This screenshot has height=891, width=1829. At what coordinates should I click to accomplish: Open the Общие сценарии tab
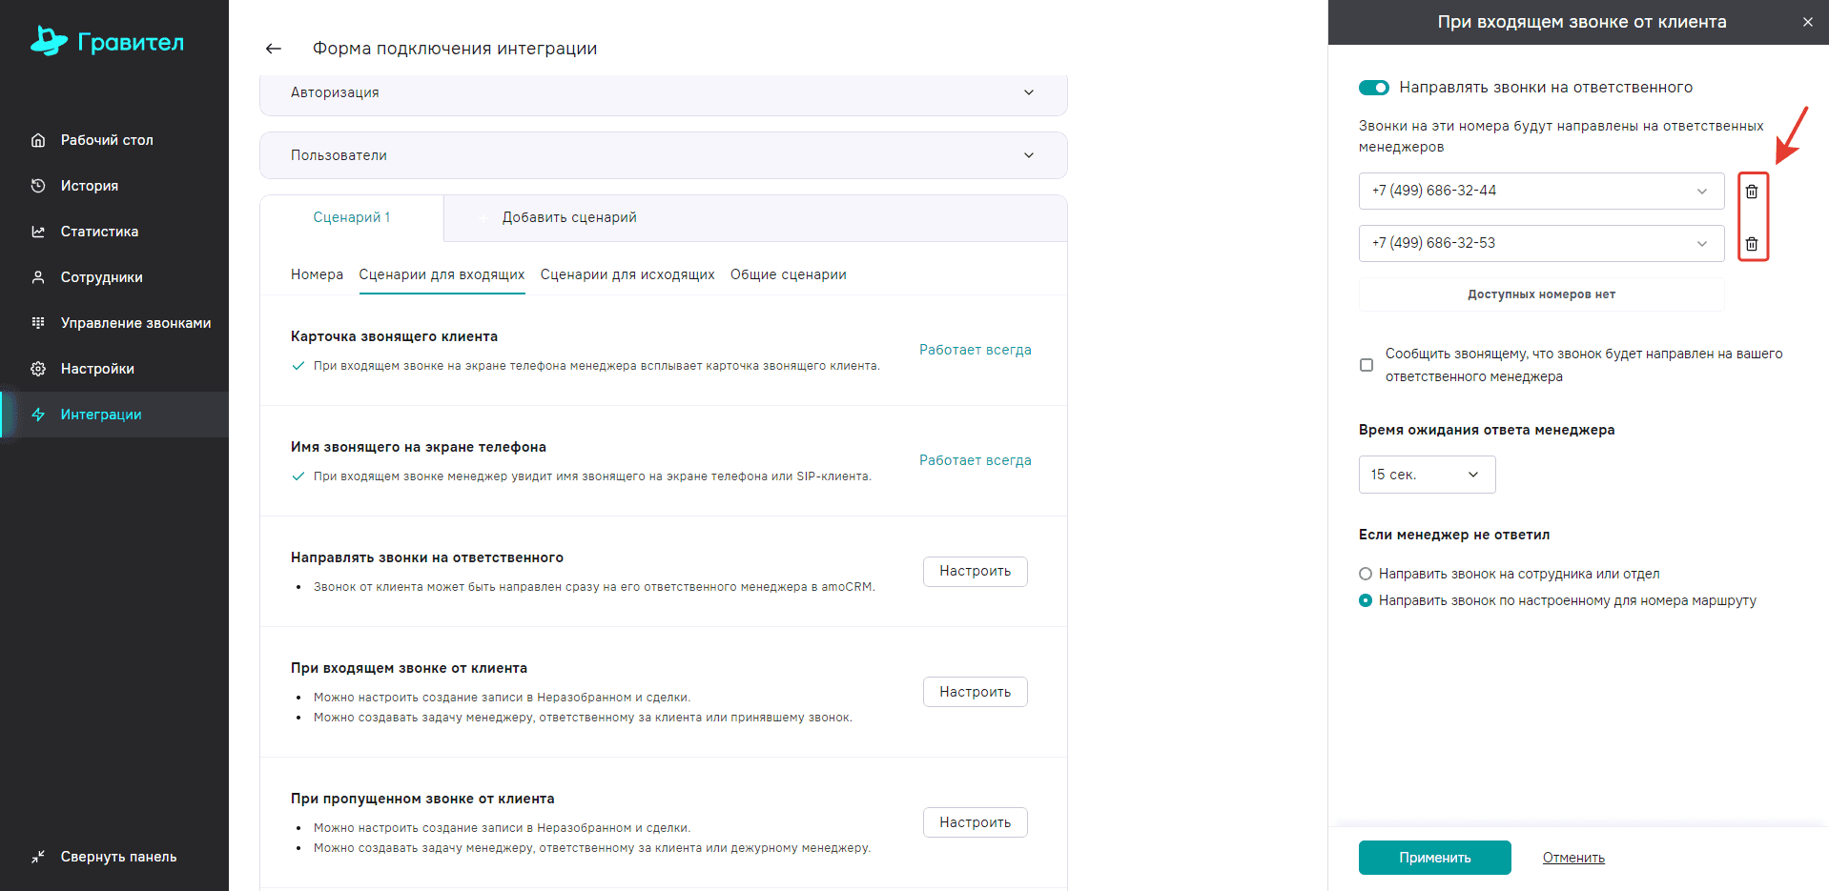click(x=788, y=274)
